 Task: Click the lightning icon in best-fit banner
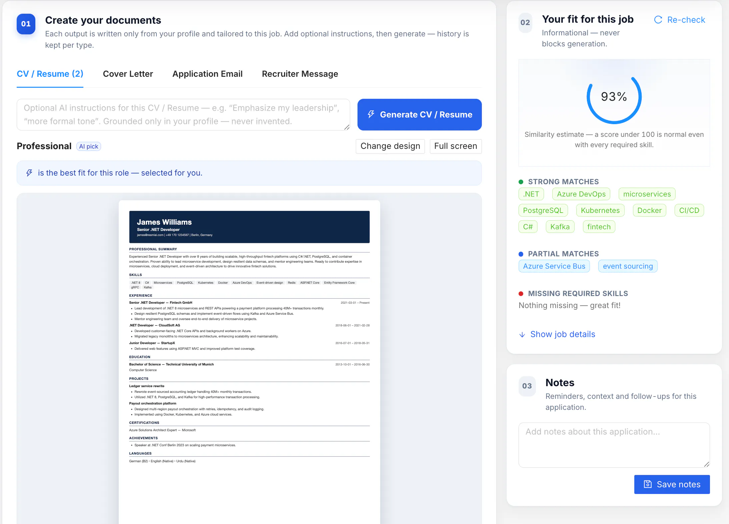29,173
